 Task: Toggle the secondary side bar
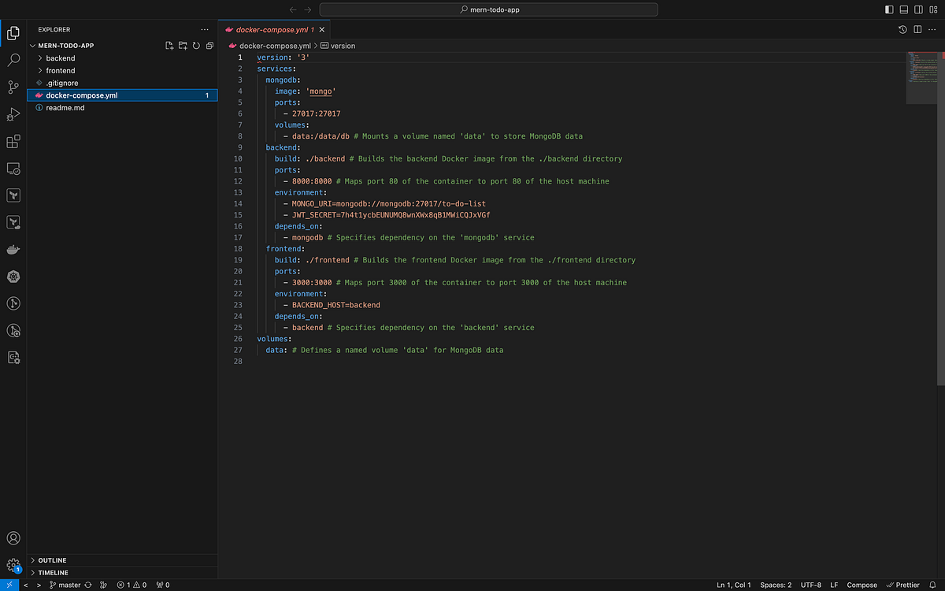click(x=918, y=9)
